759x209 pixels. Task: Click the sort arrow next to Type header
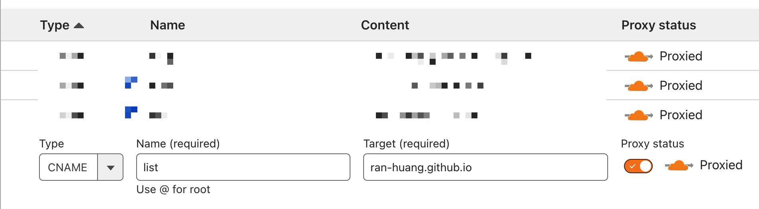point(79,25)
